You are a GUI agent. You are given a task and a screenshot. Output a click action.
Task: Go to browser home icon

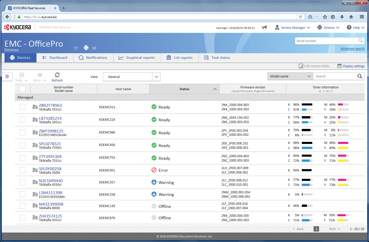[x=351, y=17]
